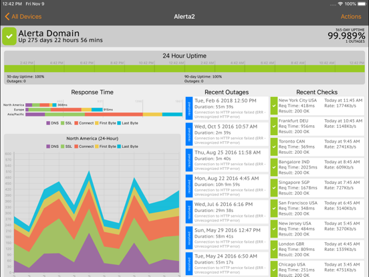Select Today at 11:45 AM check time
Image resolution: width=369 pixels, height=277 pixels.
click(344, 100)
